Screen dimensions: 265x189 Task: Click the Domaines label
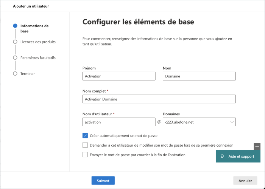(171, 114)
